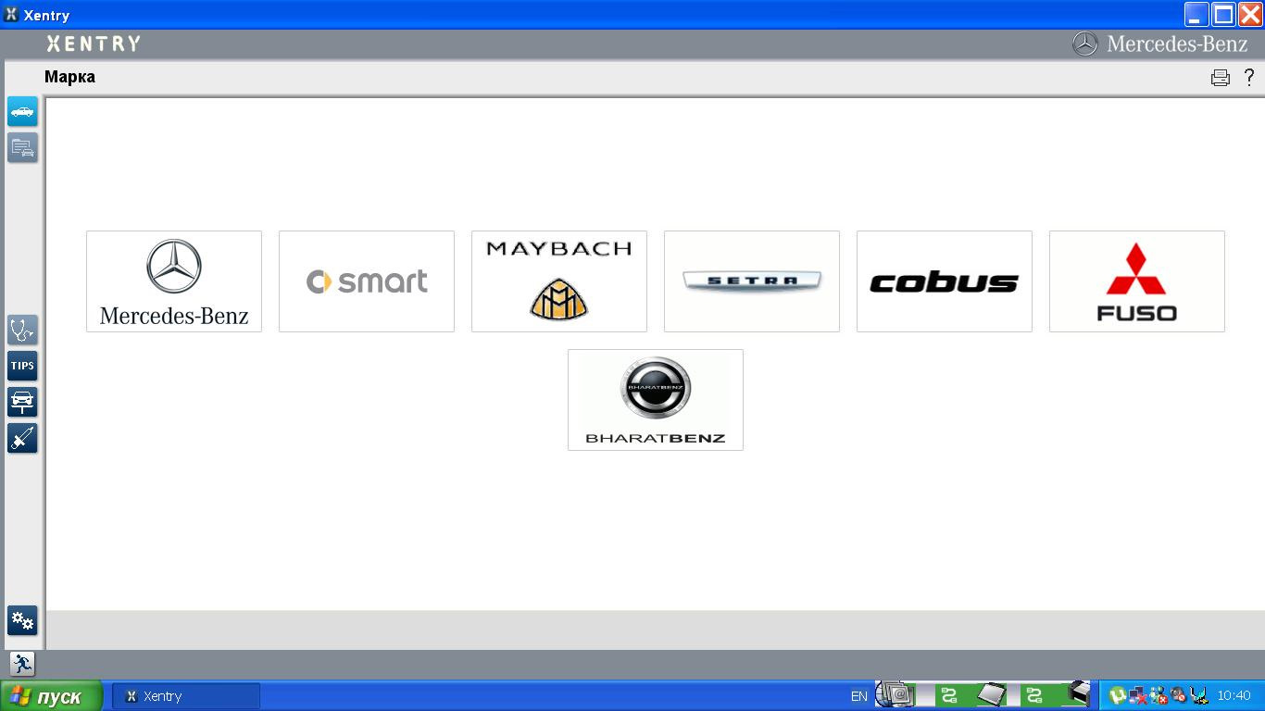Minimize the Xentry window

(x=1196, y=14)
